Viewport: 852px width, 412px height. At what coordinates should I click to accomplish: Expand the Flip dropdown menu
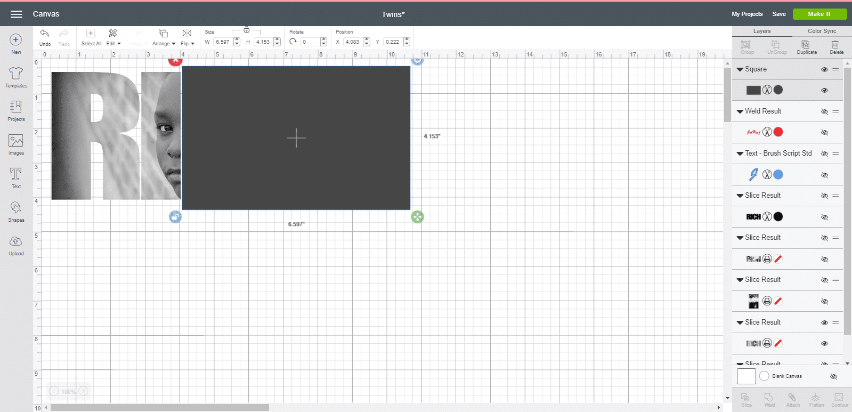click(x=187, y=37)
